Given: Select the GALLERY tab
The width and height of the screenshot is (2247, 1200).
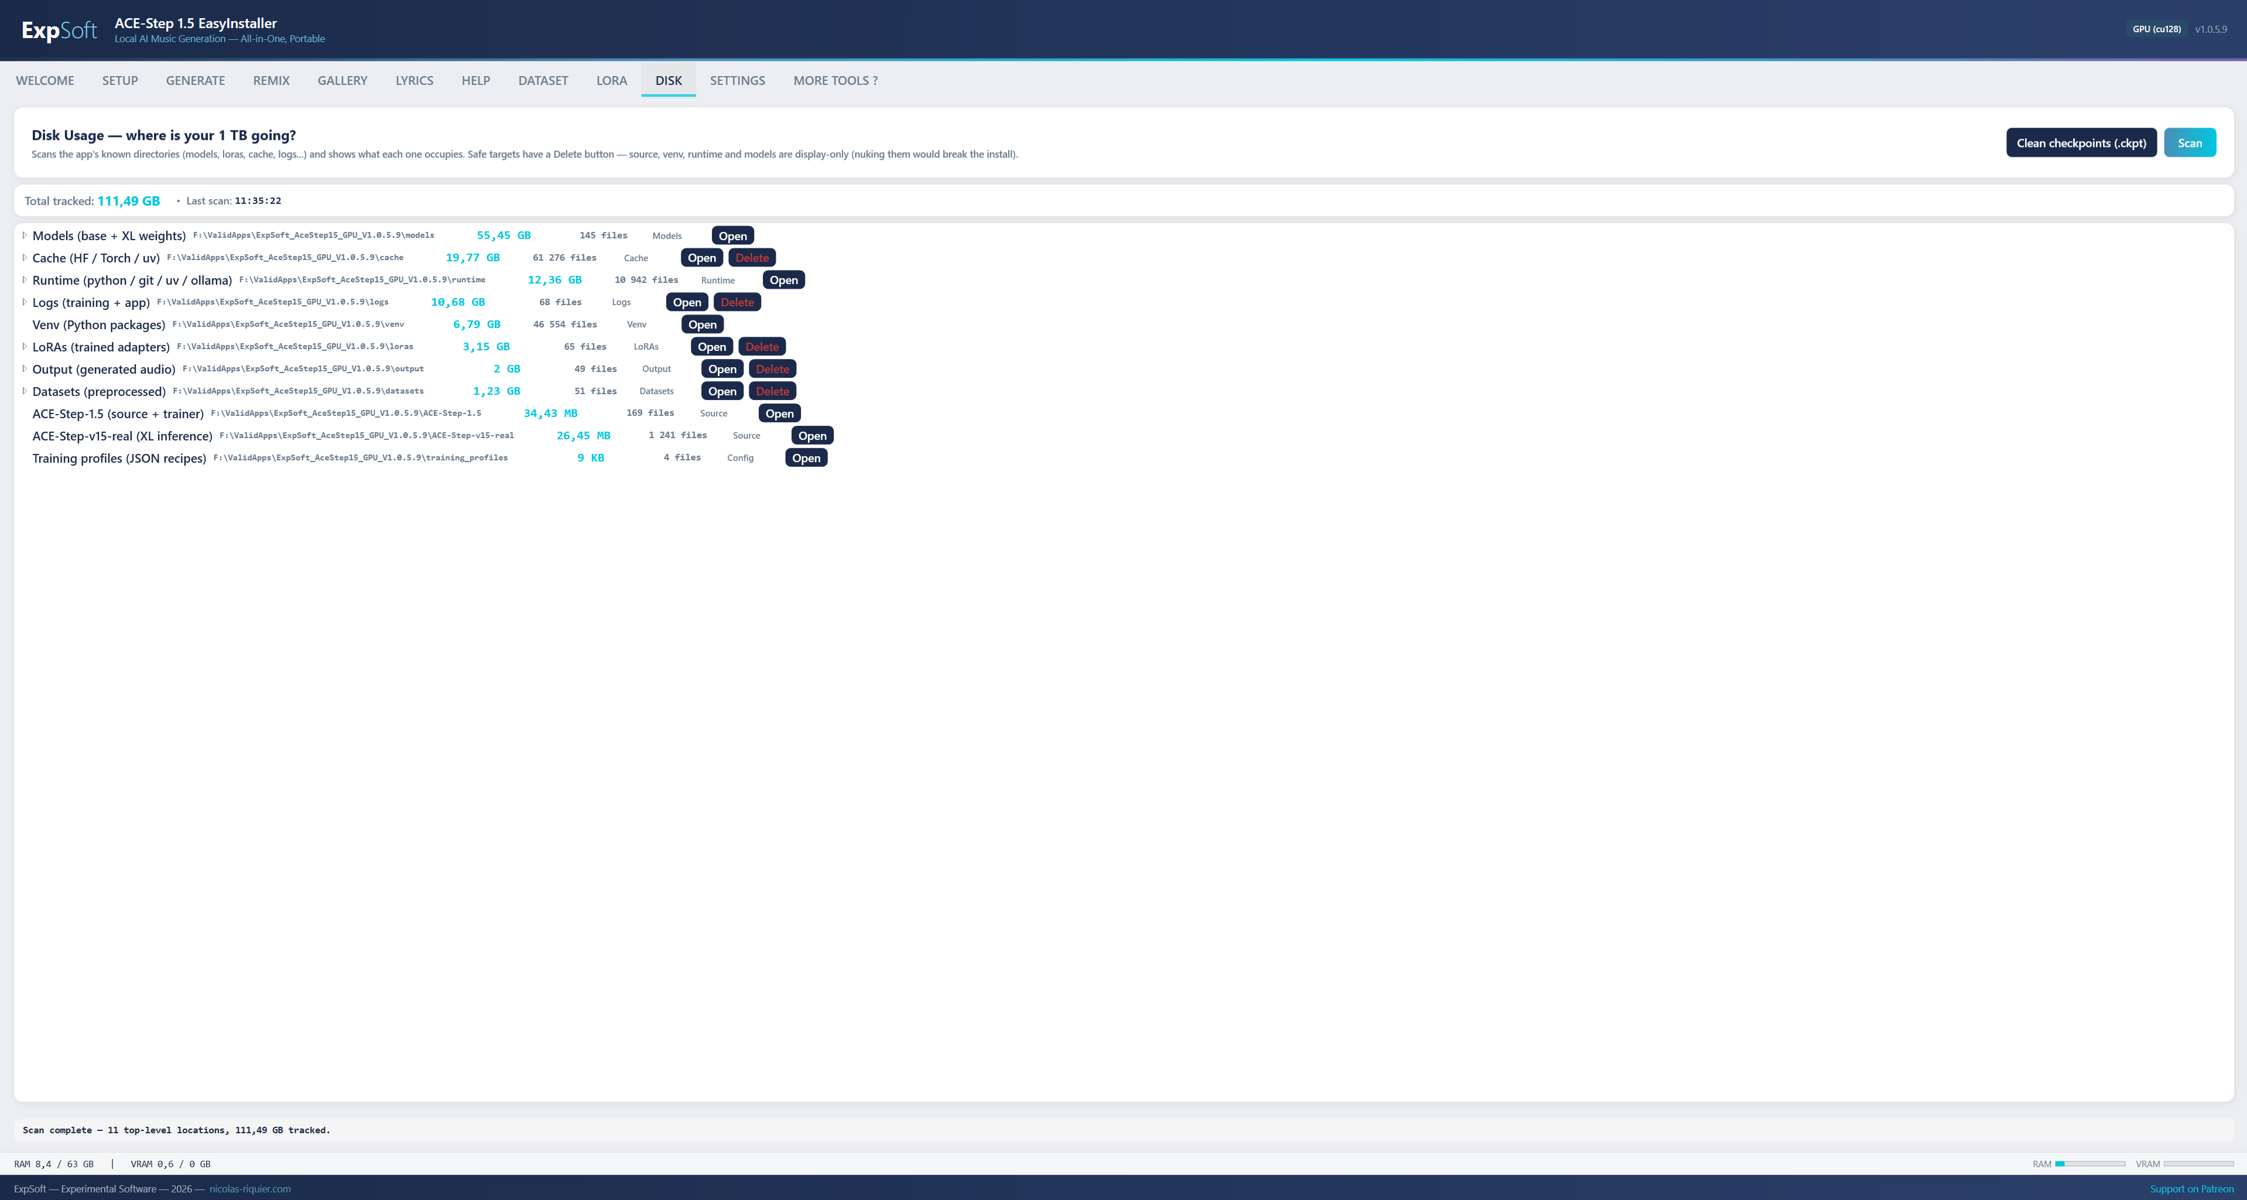Looking at the screenshot, I should tap(342, 80).
